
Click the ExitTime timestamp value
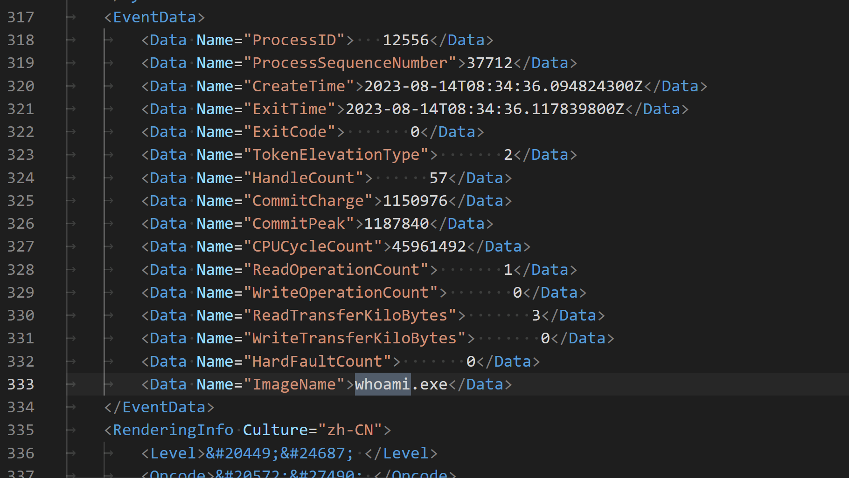485,109
